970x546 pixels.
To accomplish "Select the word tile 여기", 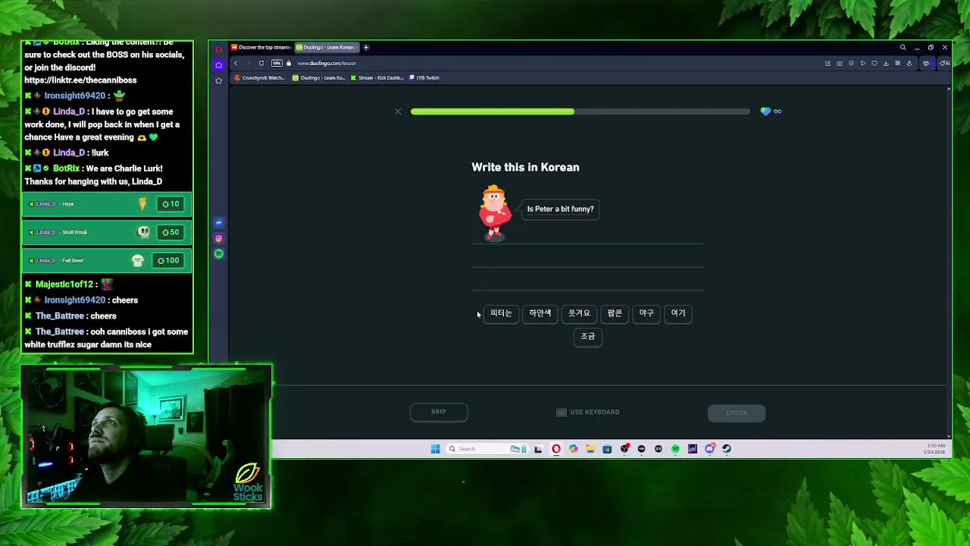I will [678, 313].
